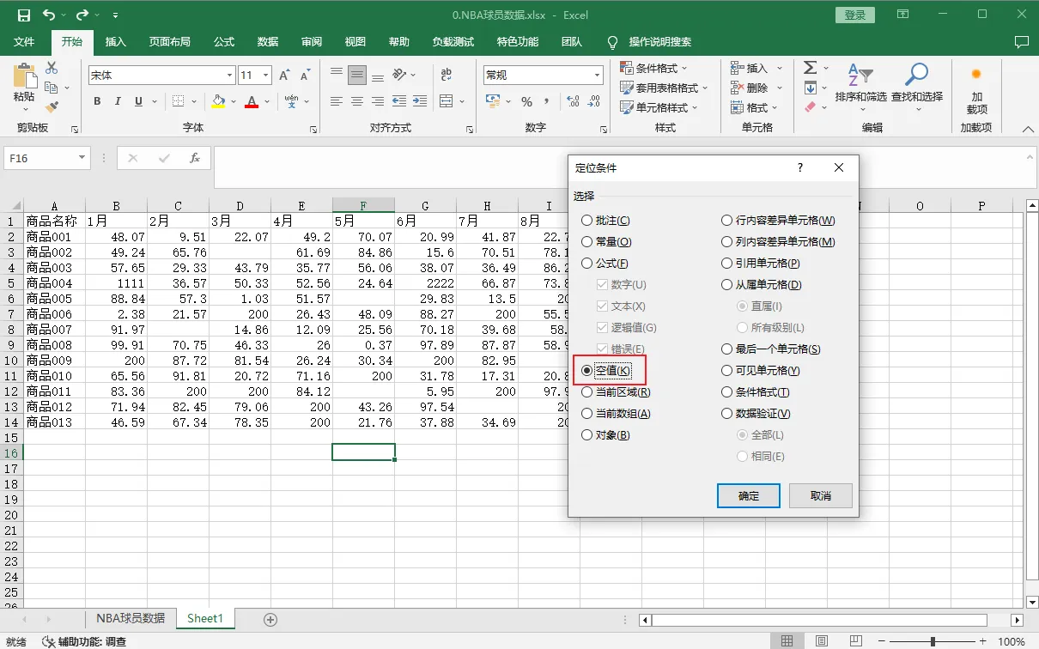Click the Save icon in title bar
Image resolution: width=1039 pixels, height=649 pixels.
coord(23,15)
